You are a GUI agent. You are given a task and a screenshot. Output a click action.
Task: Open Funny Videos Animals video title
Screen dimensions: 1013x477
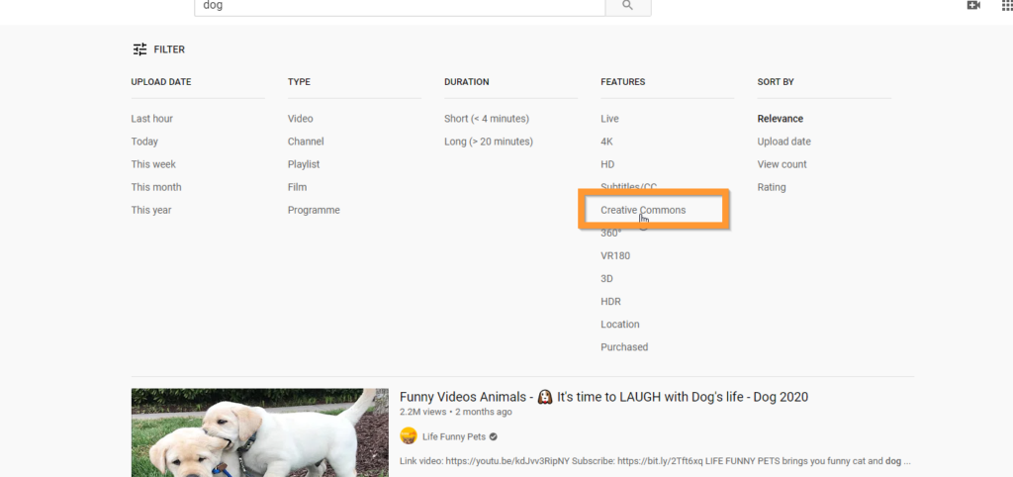[603, 397]
